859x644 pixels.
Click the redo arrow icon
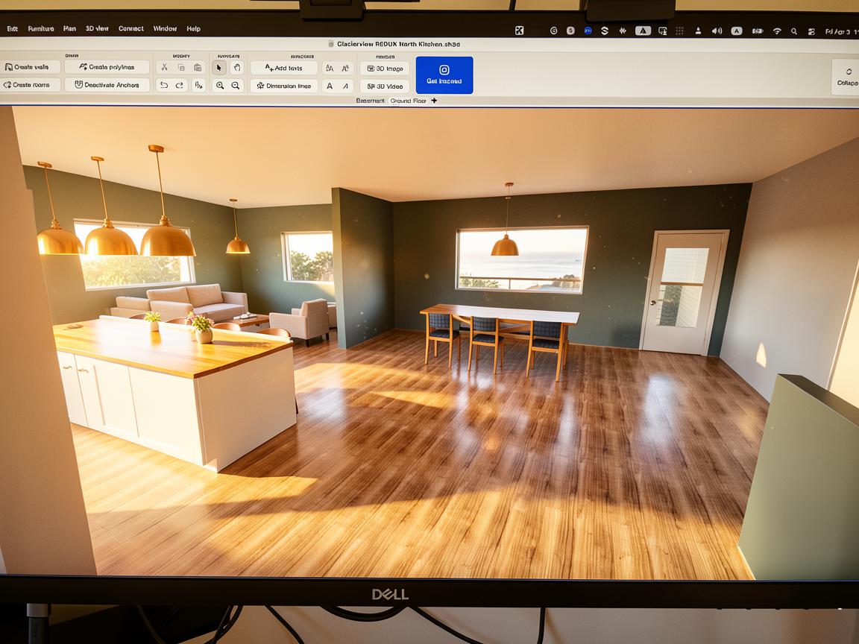tap(180, 86)
